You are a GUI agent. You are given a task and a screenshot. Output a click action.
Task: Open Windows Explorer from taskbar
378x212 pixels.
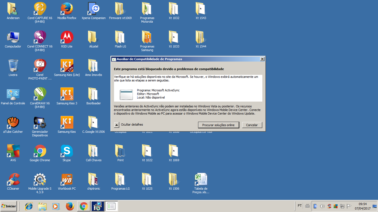pyautogui.click(x=42, y=206)
